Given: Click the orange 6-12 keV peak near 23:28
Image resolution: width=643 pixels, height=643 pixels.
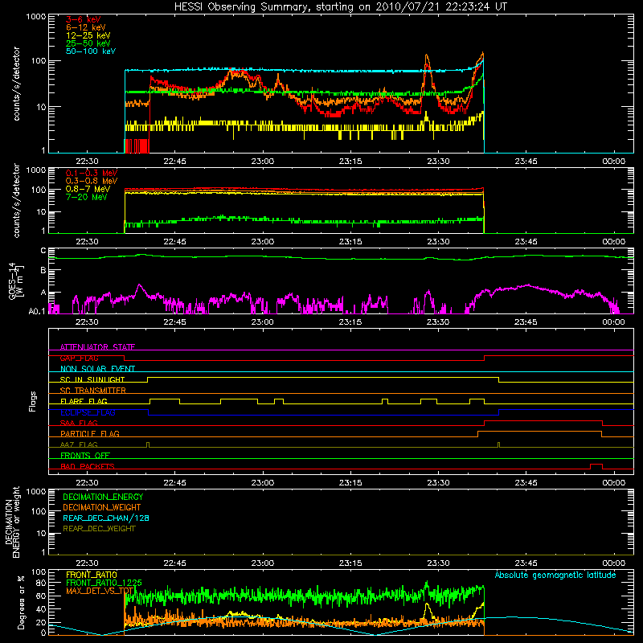Looking at the screenshot, I should [x=427, y=56].
